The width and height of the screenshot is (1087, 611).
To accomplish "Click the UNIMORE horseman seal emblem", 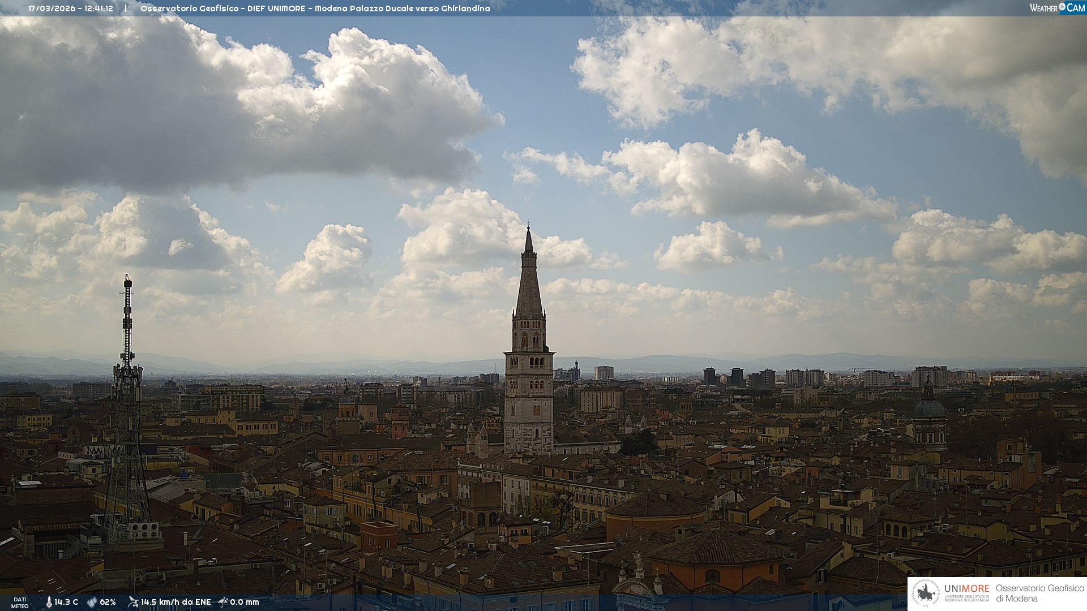I will click(926, 593).
